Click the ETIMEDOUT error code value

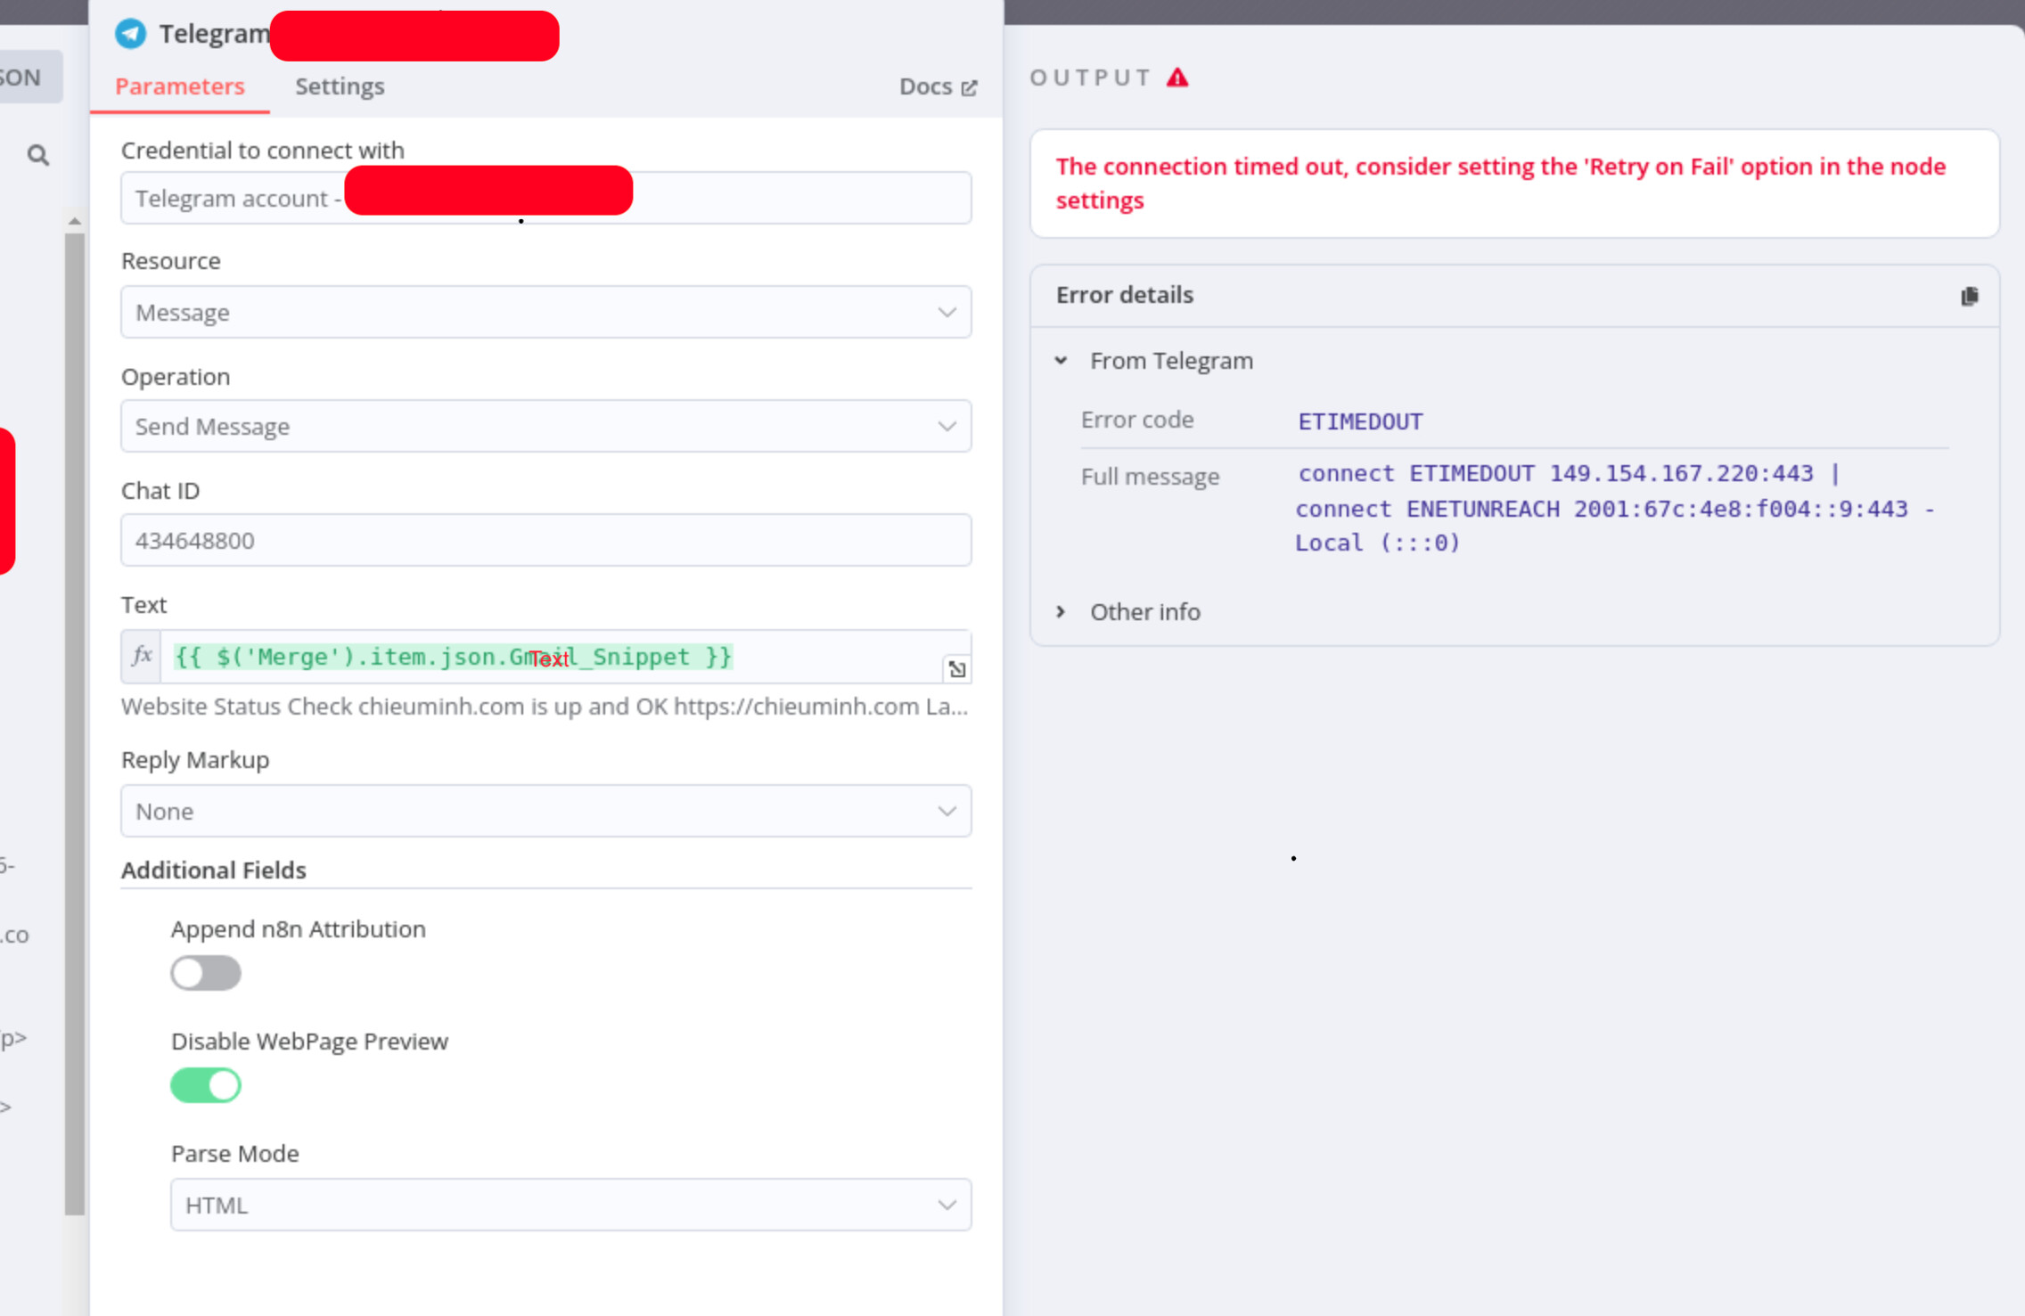pos(1360,421)
